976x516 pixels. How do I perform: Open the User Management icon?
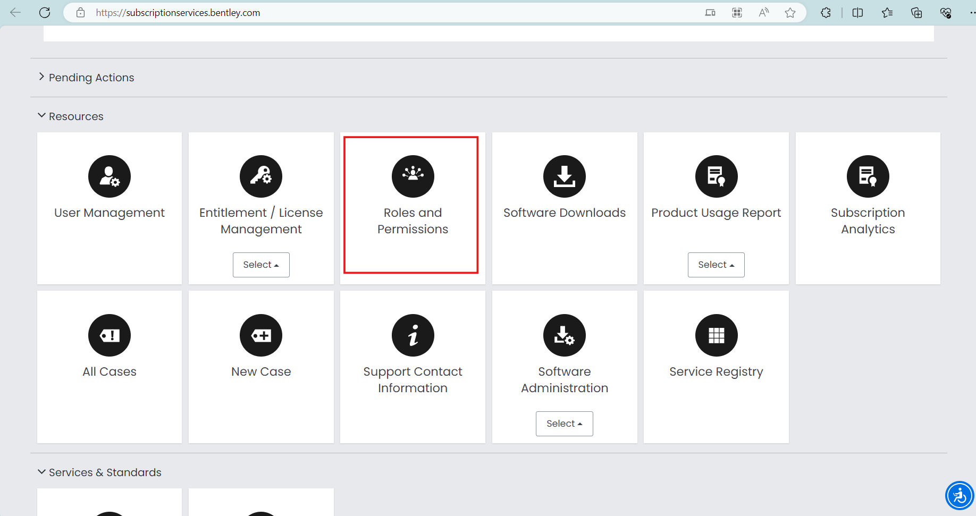[110, 176]
